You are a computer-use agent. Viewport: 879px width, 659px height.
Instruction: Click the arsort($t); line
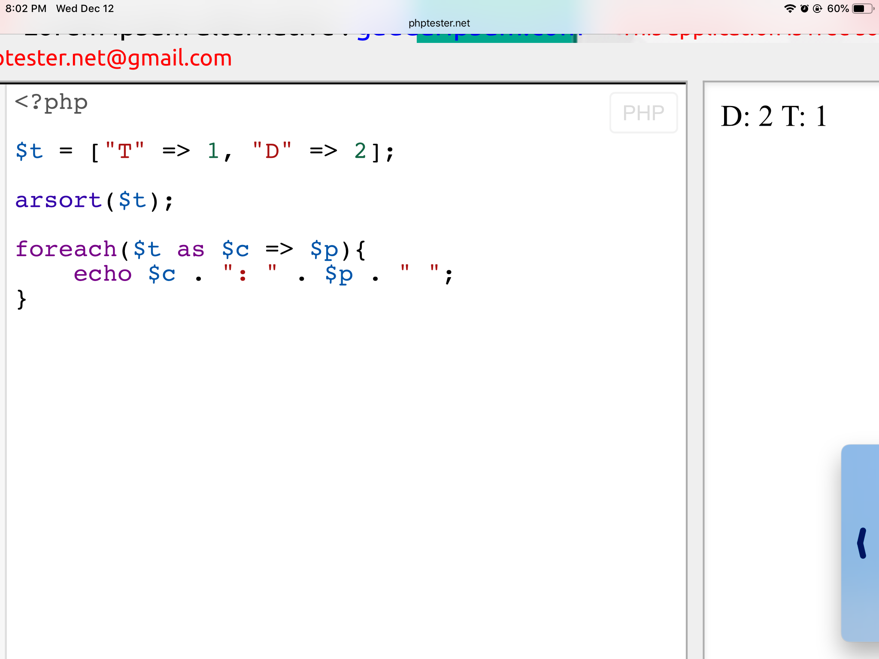pyautogui.click(x=94, y=200)
